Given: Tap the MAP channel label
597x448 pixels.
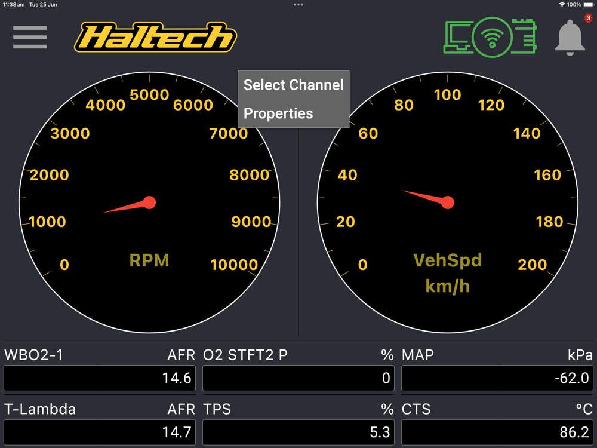Looking at the screenshot, I should click(x=418, y=355).
